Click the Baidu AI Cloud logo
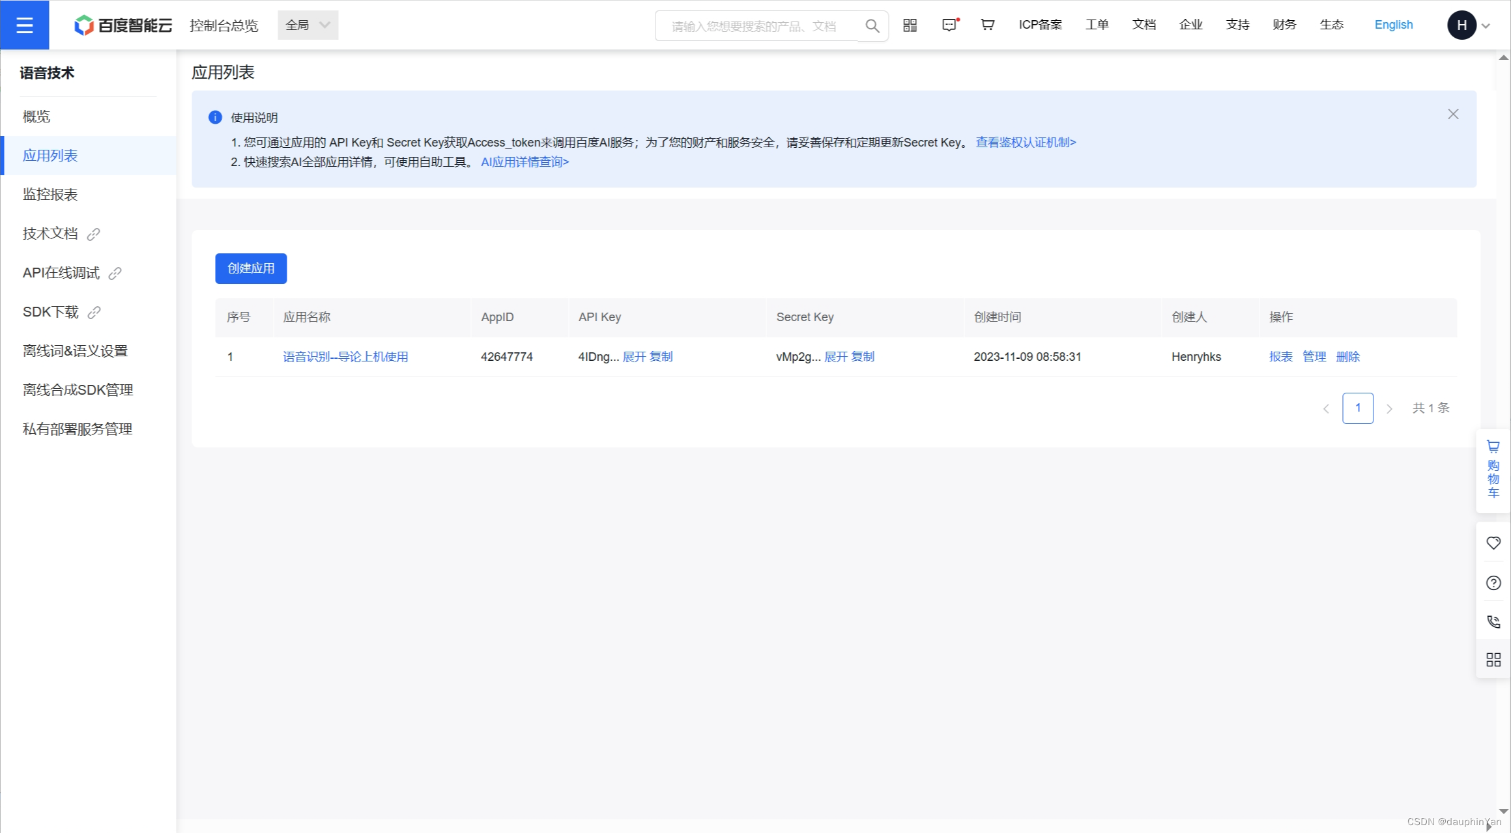The image size is (1511, 833). (123, 25)
